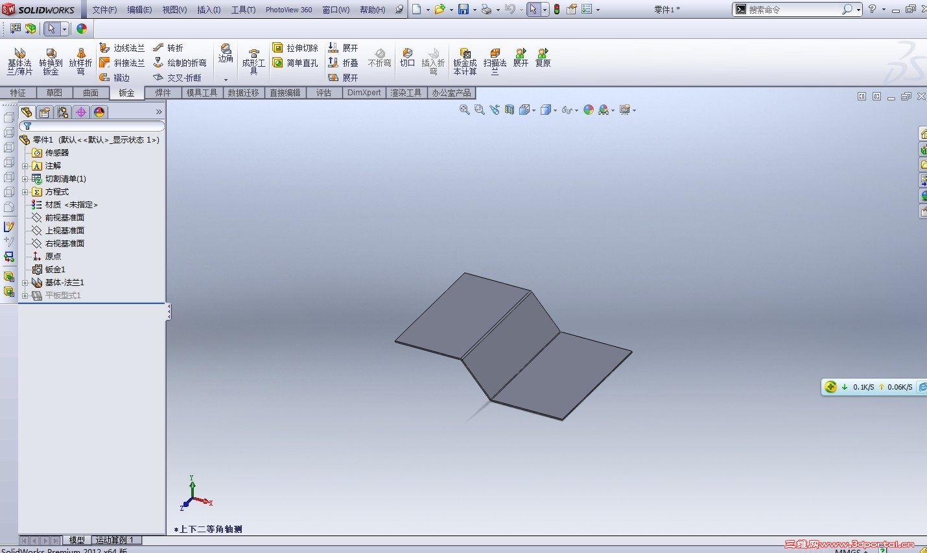Switch to the 特征 features tab
The image size is (927, 553).
18,93
